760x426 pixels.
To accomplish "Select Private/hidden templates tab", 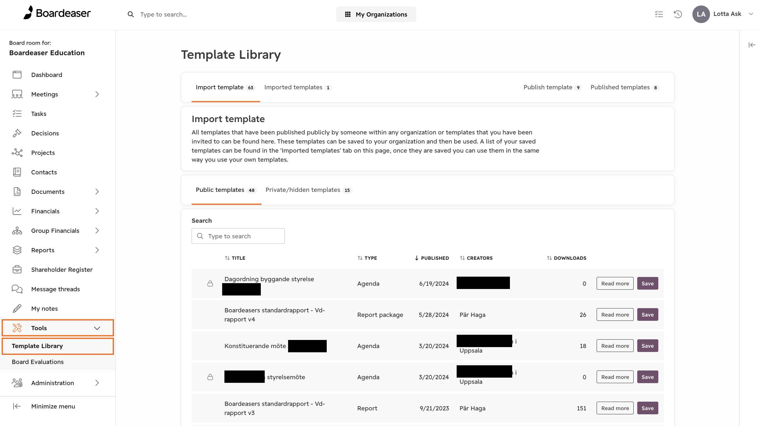I will point(309,190).
